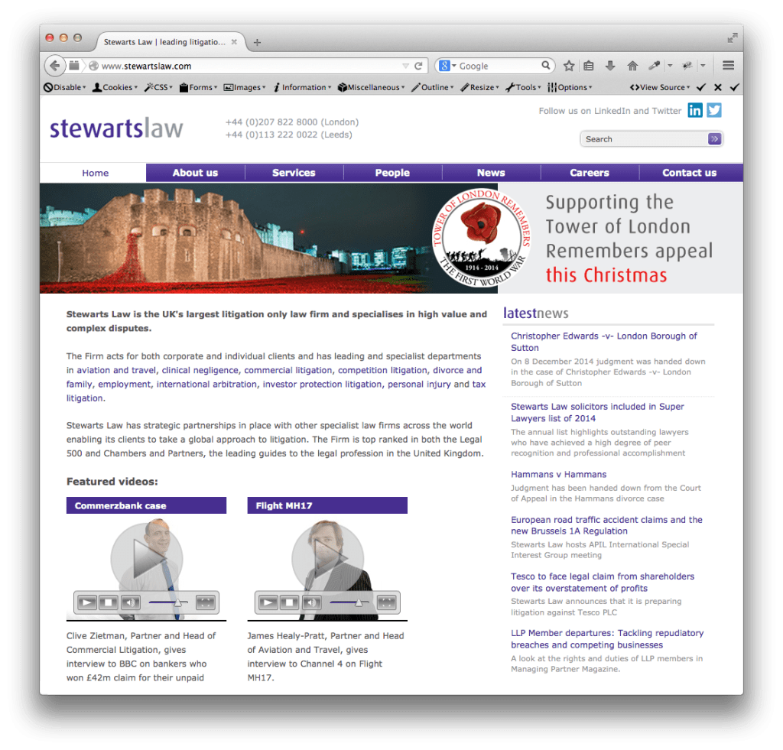Open the Downloads arrow icon
783x750 pixels.
(x=610, y=66)
